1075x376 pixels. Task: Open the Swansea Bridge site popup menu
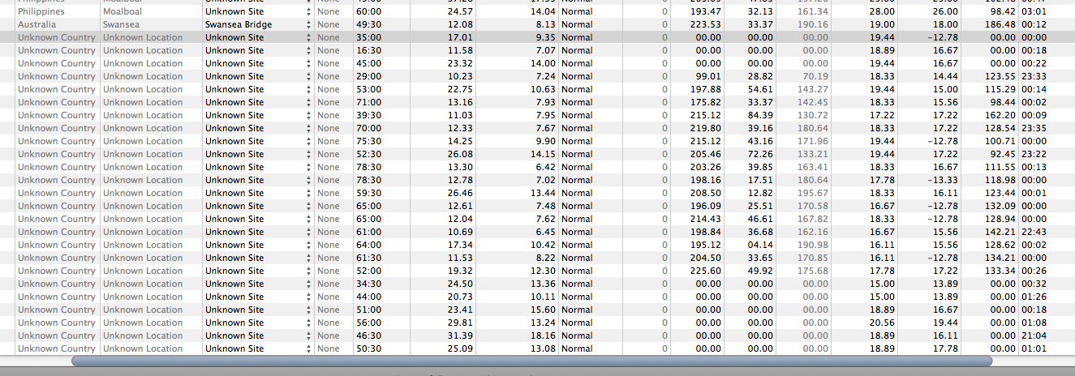tap(308, 25)
